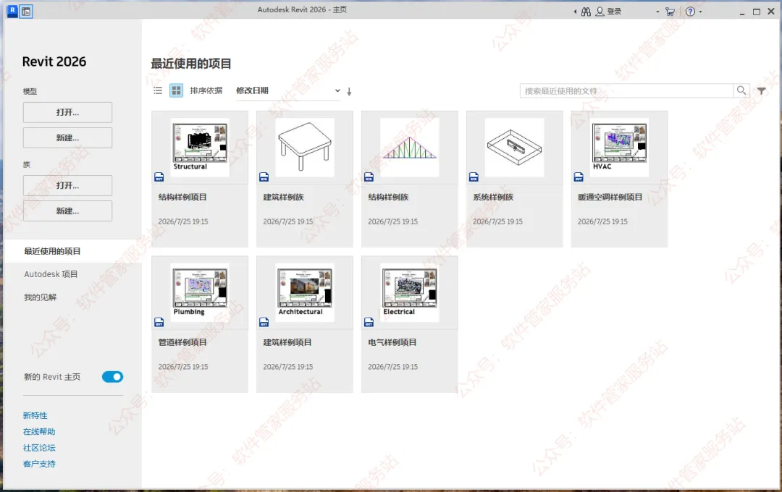Click the 电气样例项目 title text

click(392, 342)
